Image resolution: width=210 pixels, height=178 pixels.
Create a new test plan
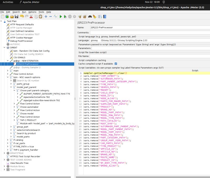click(2, 16)
